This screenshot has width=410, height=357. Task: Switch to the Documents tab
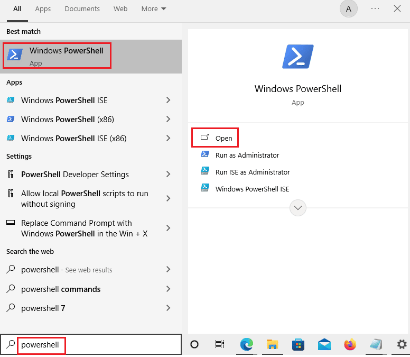click(x=82, y=9)
